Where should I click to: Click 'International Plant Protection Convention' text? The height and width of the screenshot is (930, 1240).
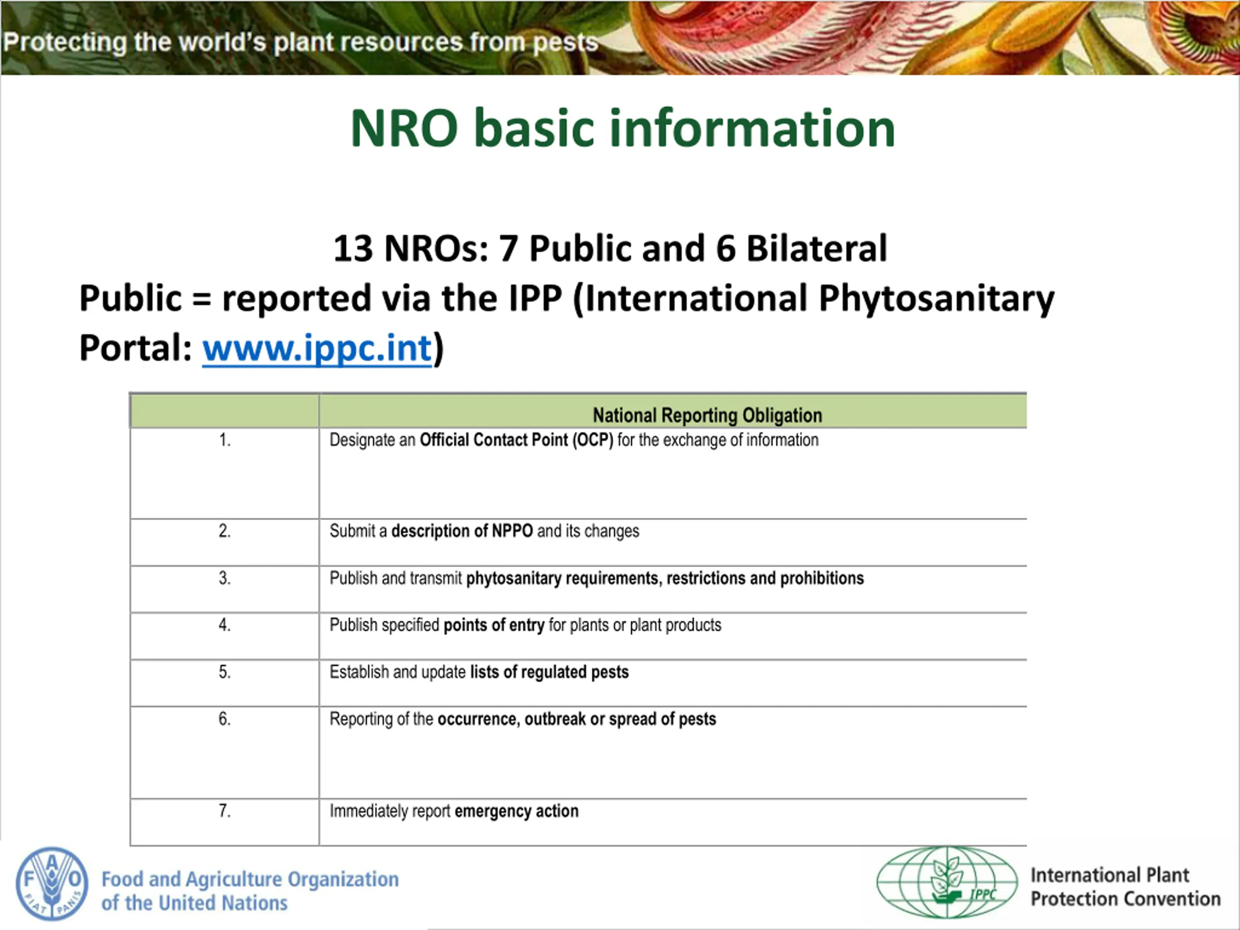coord(1126,887)
